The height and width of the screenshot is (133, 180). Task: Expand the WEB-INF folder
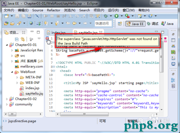[x=17, y=83]
